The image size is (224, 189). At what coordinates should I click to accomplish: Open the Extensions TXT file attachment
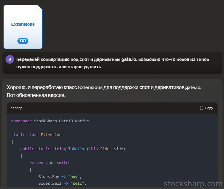(23, 27)
